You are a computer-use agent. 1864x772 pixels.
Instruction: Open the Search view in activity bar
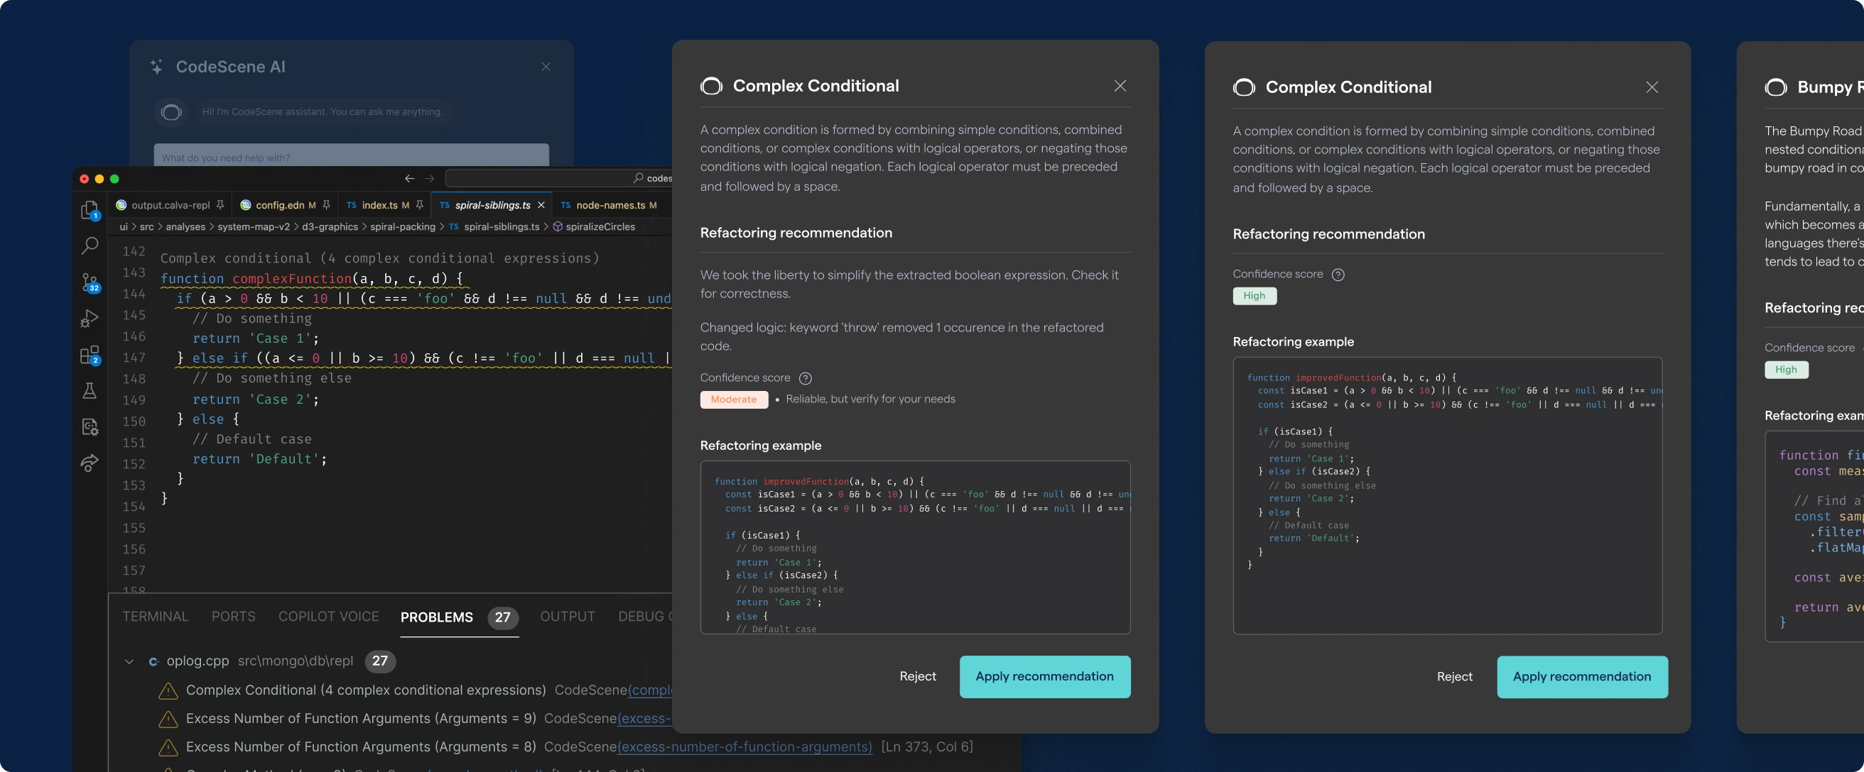90,246
